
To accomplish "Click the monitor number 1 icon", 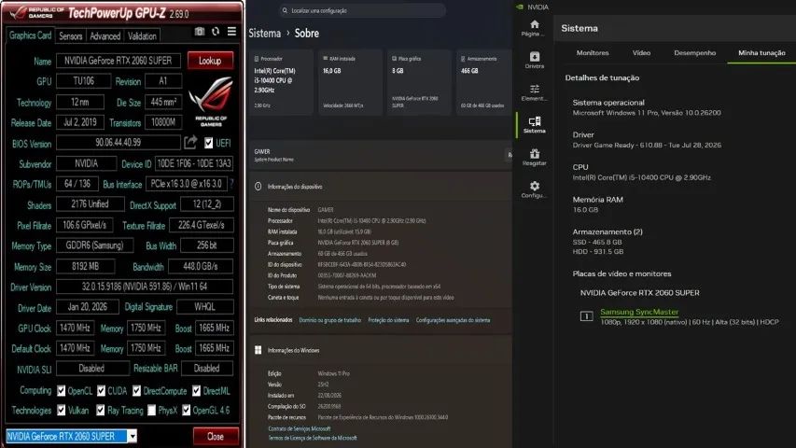I will click(586, 316).
